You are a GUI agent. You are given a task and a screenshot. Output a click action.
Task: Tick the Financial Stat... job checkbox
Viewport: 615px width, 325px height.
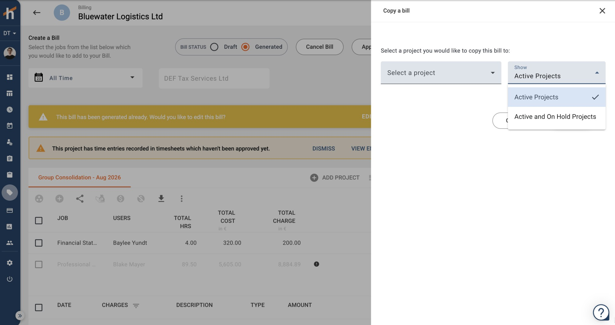click(x=39, y=243)
